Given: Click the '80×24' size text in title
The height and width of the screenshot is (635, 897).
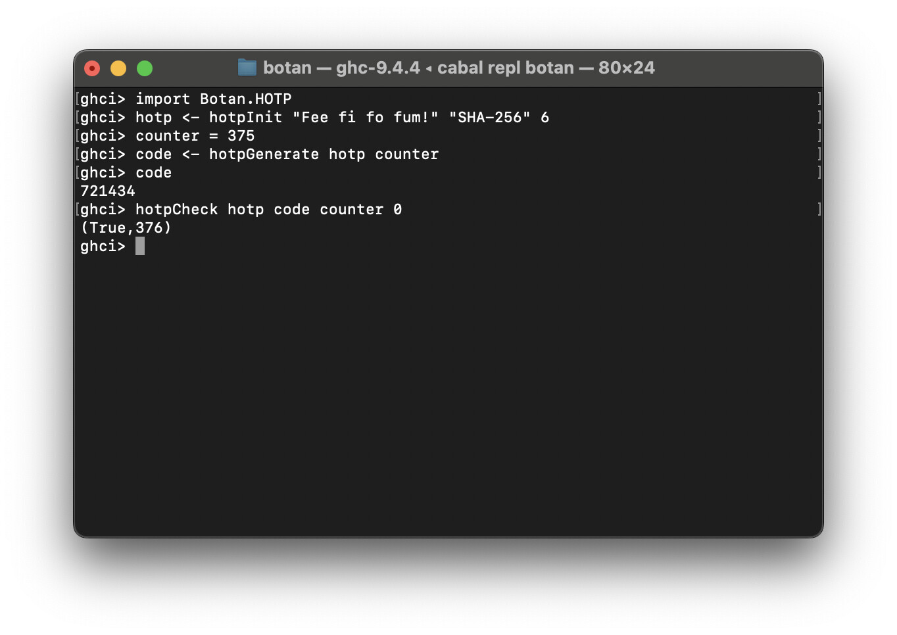Looking at the screenshot, I should click(627, 68).
